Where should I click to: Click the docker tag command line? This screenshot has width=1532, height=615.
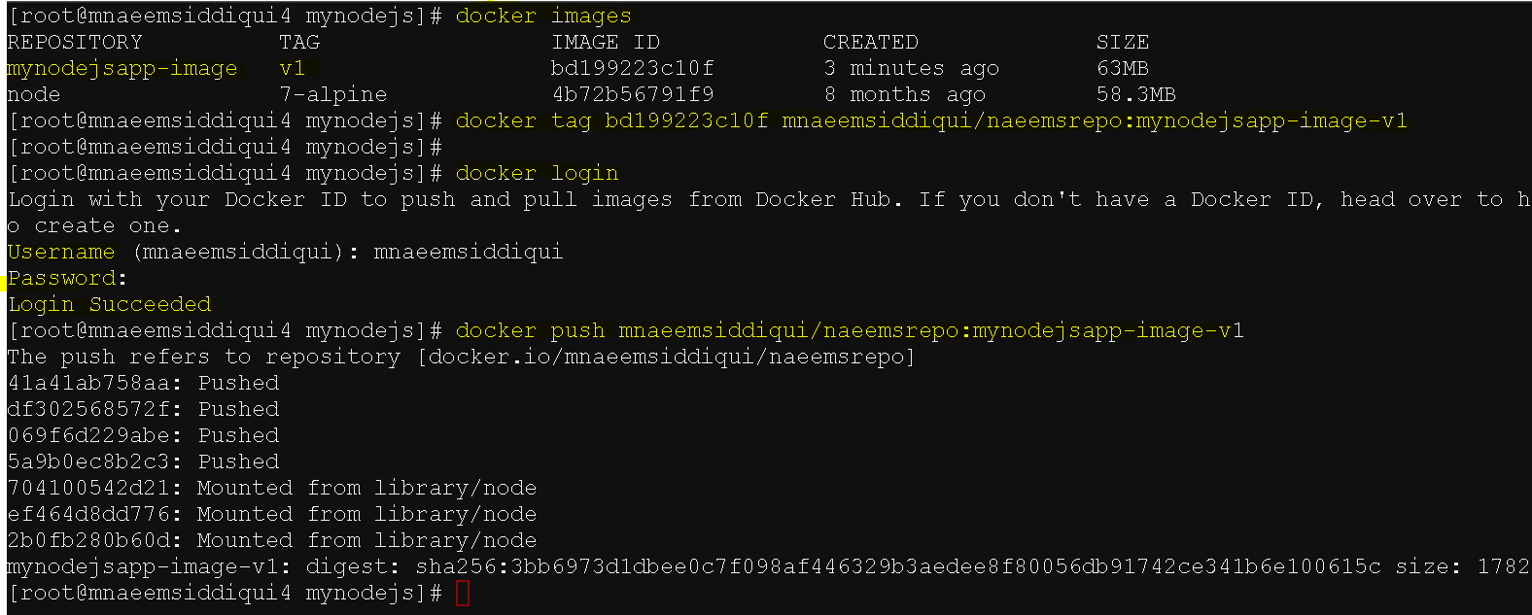pyautogui.click(x=931, y=120)
